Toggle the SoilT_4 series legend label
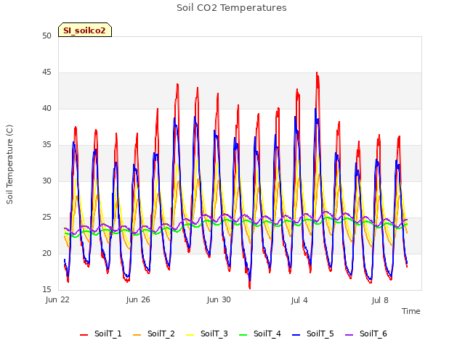The height and width of the screenshot is (348, 465). coord(267,333)
